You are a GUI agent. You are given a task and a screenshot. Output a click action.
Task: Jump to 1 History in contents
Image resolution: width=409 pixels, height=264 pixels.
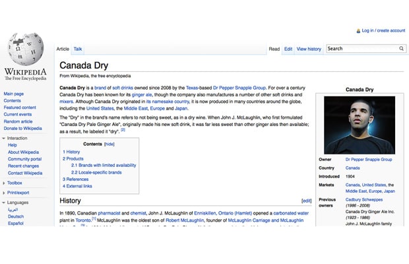pos(71,152)
